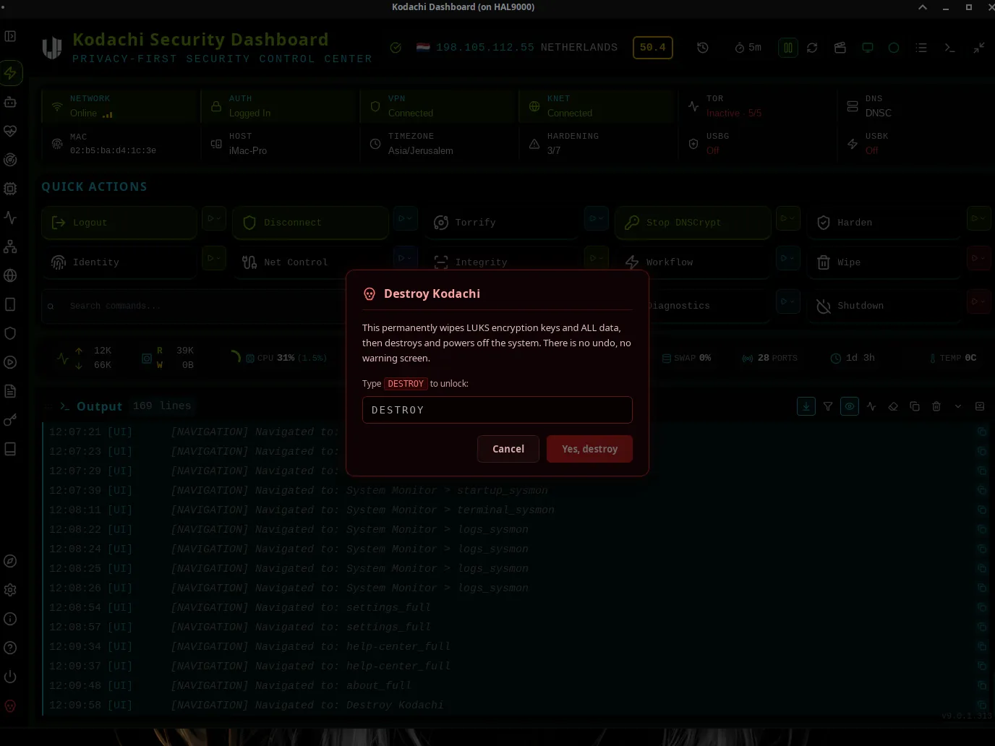Click the Logout quick action
The height and width of the screenshot is (746, 995).
pyautogui.click(x=119, y=223)
